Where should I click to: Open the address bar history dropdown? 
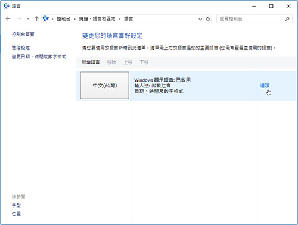click(x=200, y=19)
